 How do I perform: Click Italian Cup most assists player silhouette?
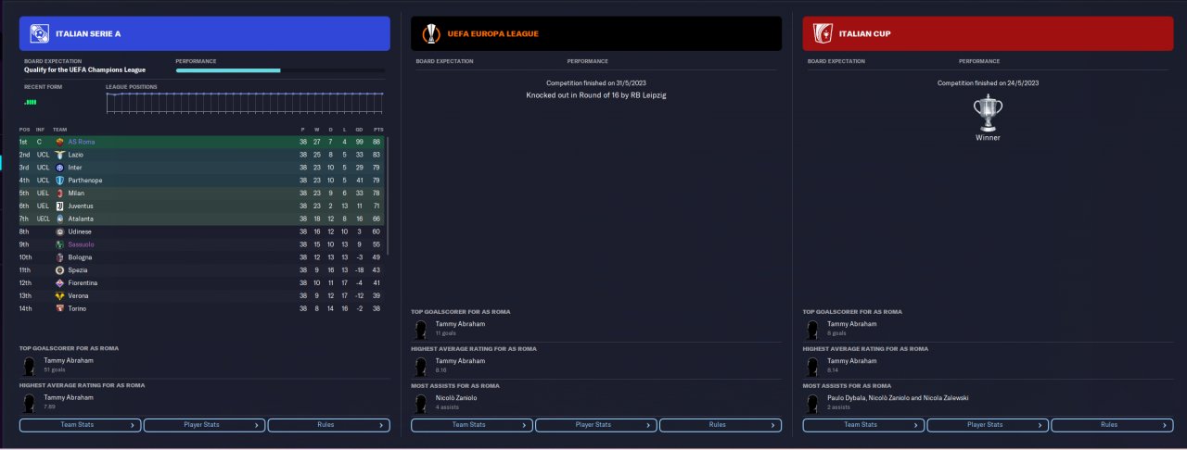click(811, 402)
